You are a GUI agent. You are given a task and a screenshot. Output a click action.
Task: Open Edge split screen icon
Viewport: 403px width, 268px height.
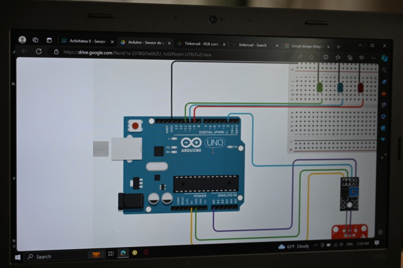326,57
